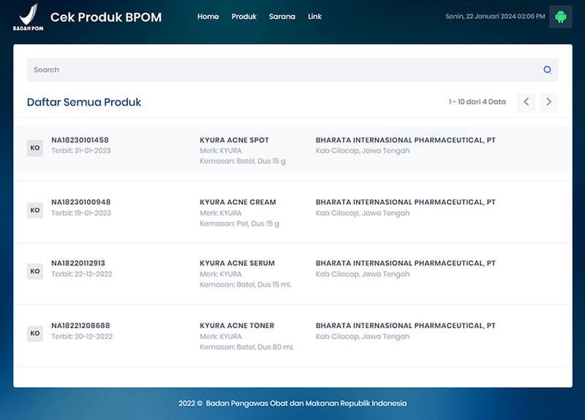Click the 1 - 10 dari 4 Data counter
The width and height of the screenshot is (585, 420).
click(x=478, y=102)
